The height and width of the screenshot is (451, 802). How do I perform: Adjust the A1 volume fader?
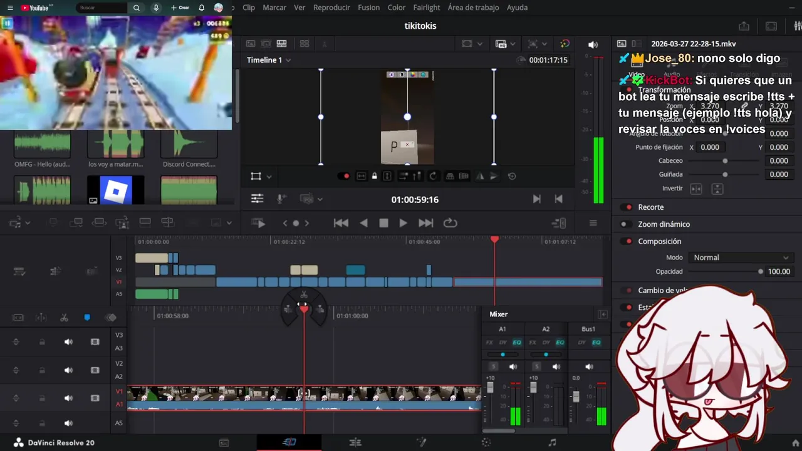click(x=490, y=388)
